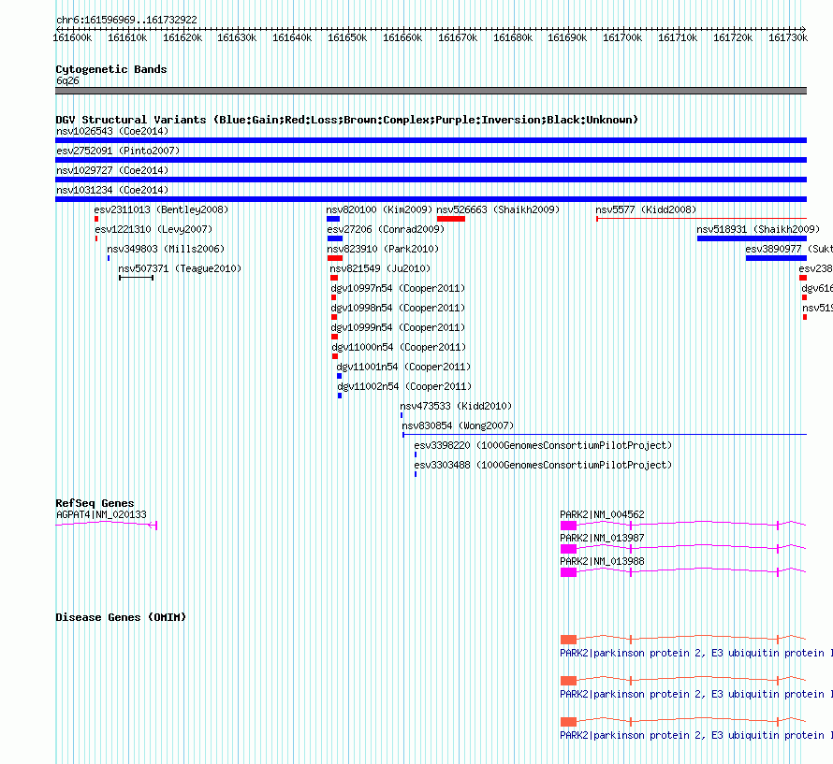Click nsv820100 (Kim2009) label
Viewport: 833px width, 764px height.
pos(379,209)
